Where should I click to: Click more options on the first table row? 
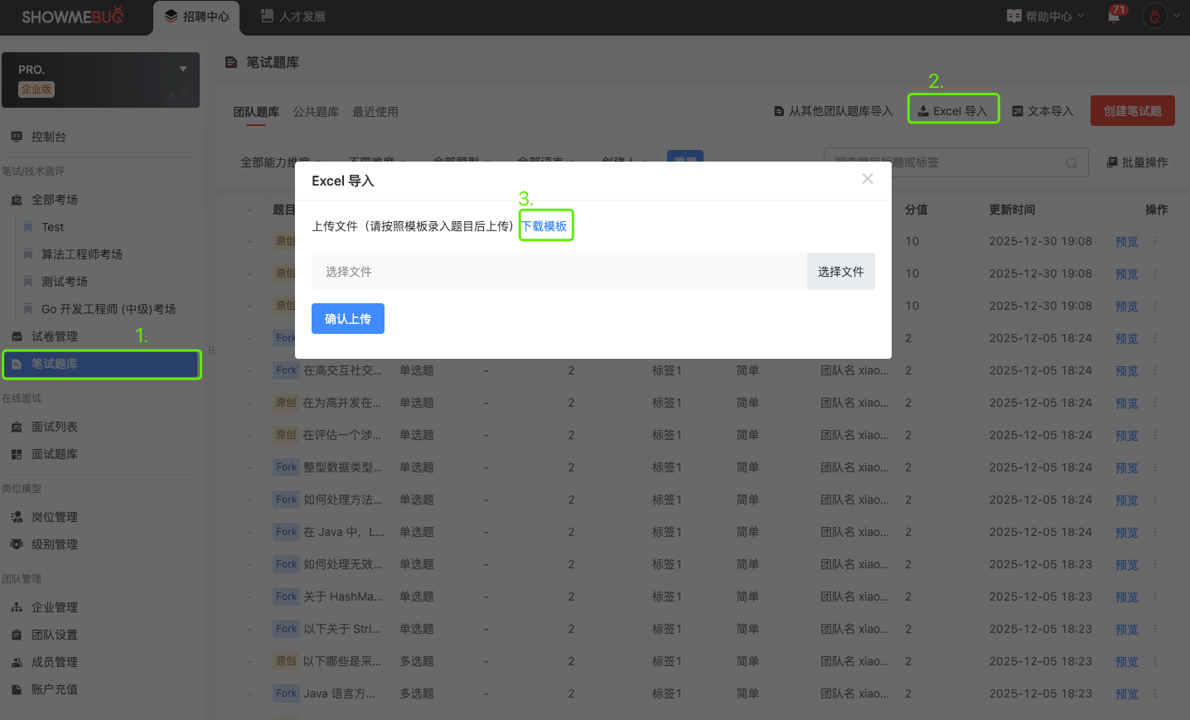pyautogui.click(x=1155, y=242)
